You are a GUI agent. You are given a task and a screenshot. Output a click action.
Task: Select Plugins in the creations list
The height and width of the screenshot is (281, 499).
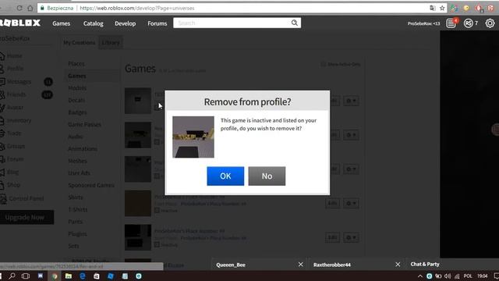coord(77,233)
